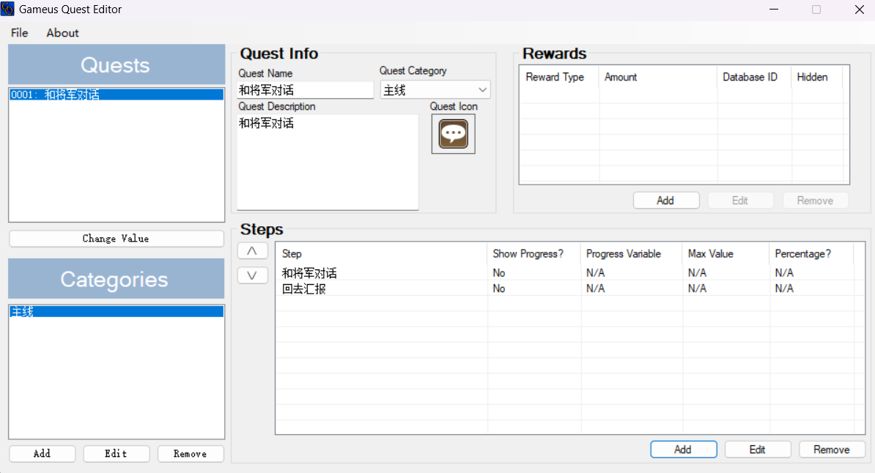This screenshot has height=473, width=875.
Task: Click the Quest Description text box
Action: pyautogui.click(x=328, y=163)
